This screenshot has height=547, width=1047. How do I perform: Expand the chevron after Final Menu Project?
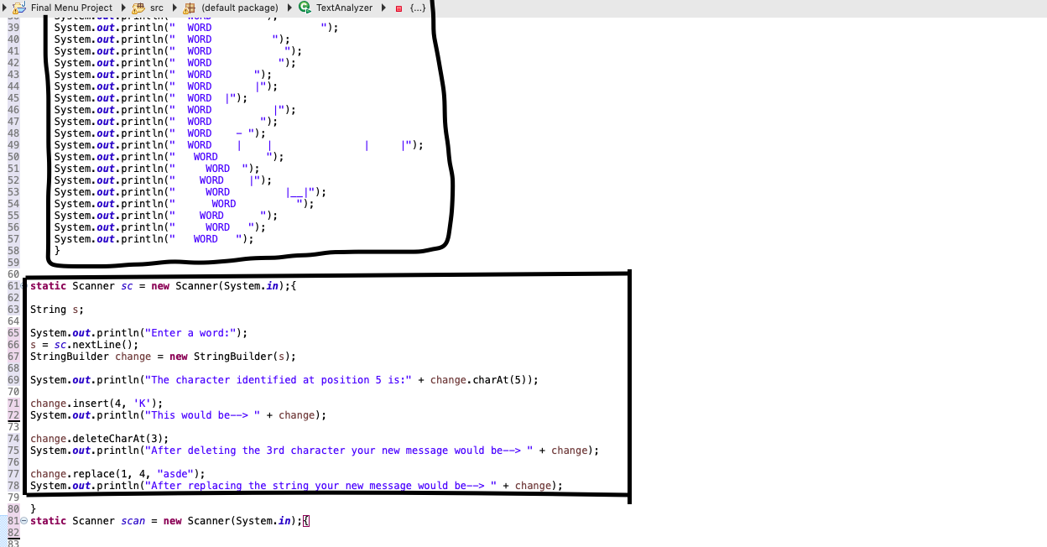click(122, 8)
